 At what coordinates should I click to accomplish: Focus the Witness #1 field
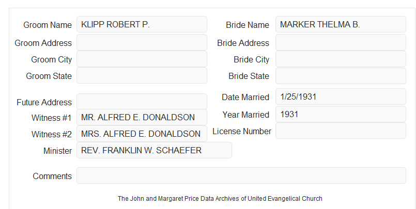[142, 117]
